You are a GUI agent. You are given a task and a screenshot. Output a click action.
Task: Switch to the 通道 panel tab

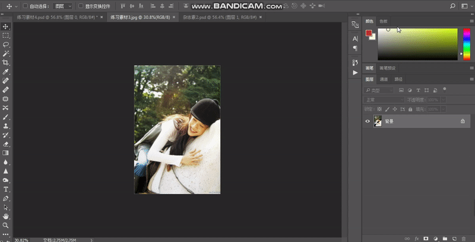click(x=384, y=79)
